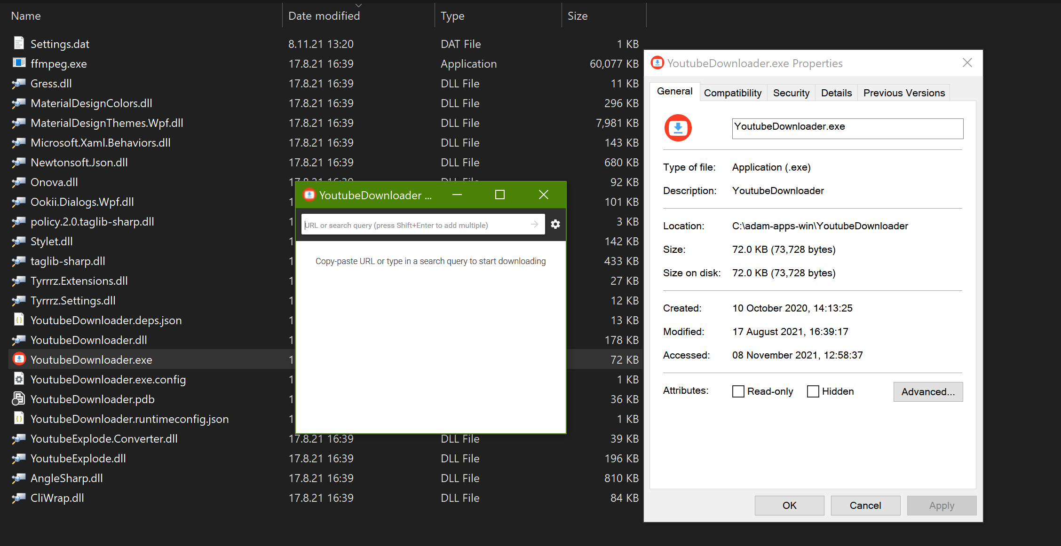Screen dimensions: 1061x546
Task: Select the YoutubeDownloader.exe icon in file list
Action: tap(19, 359)
